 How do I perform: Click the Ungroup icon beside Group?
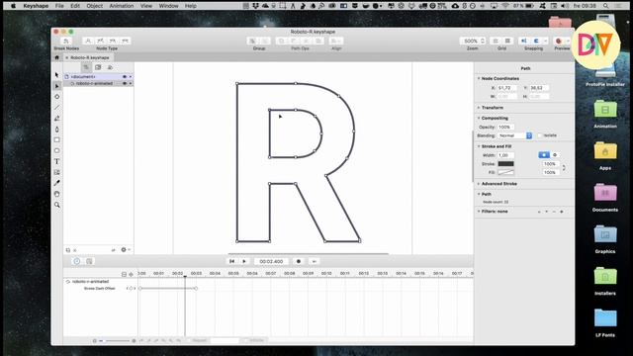(x=265, y=41)
